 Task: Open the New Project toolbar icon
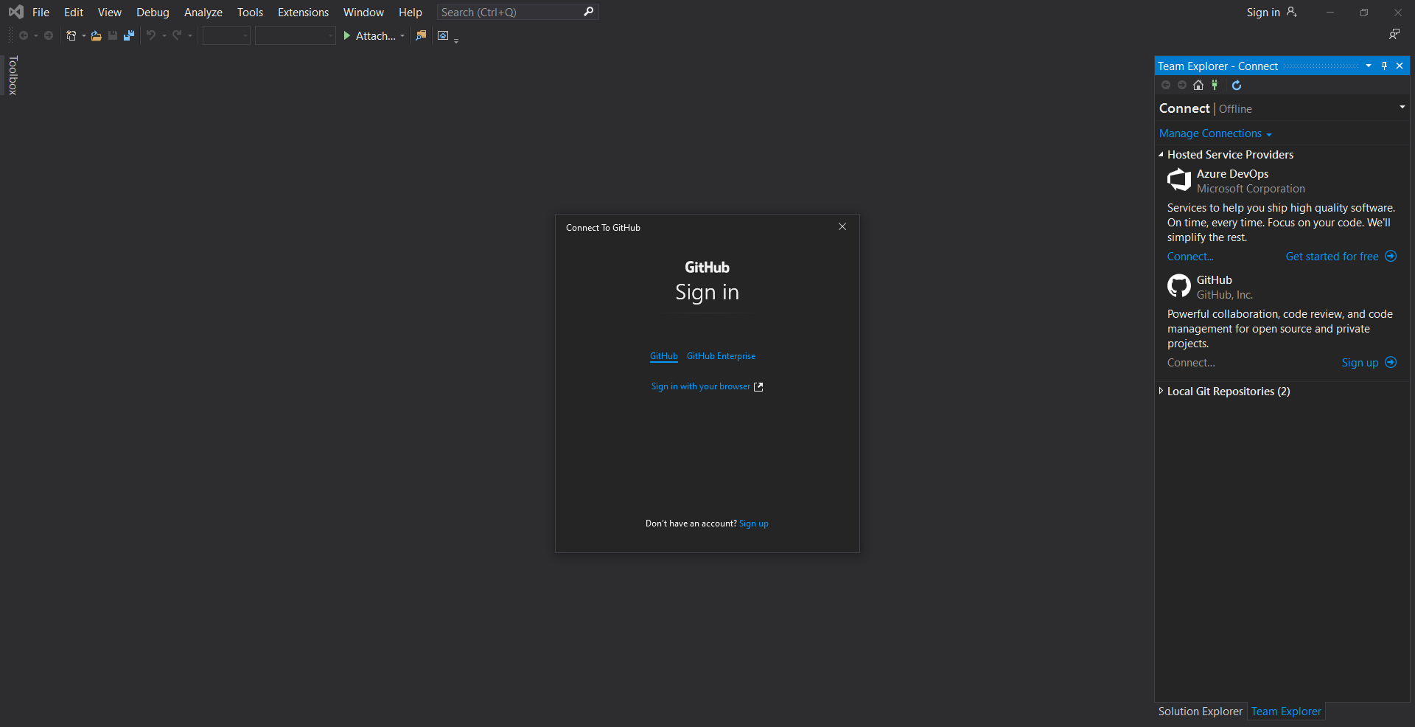coord(70,35)
